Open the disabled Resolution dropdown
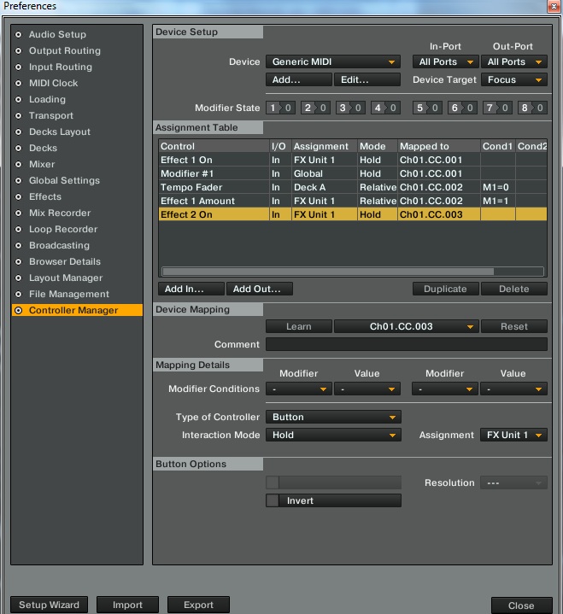 coord(513,482)
